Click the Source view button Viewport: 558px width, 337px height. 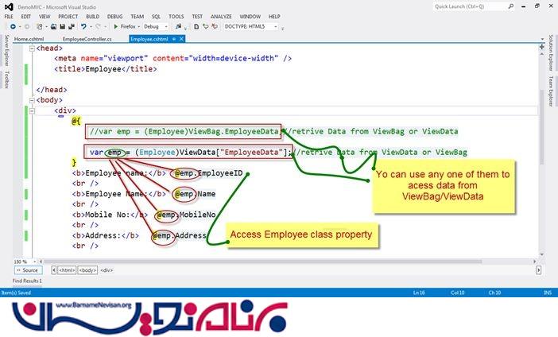click(x=28, y=270)
